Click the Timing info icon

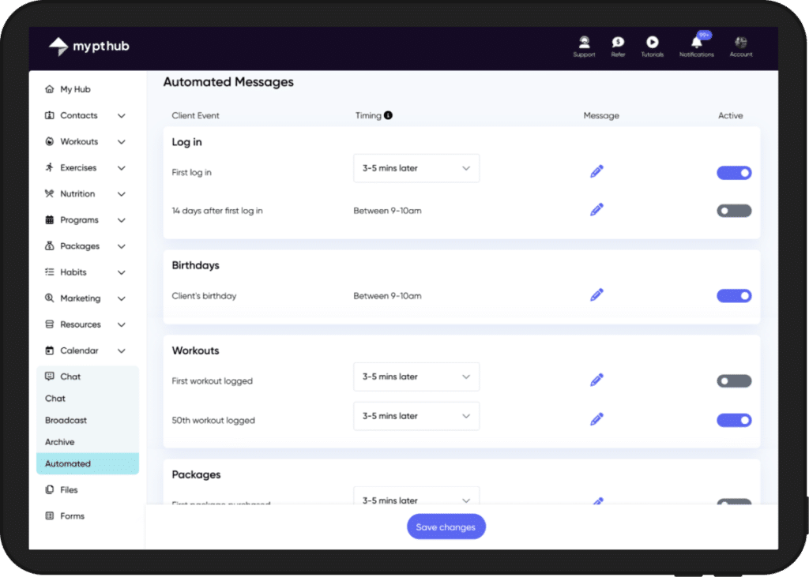click(388, 115)
